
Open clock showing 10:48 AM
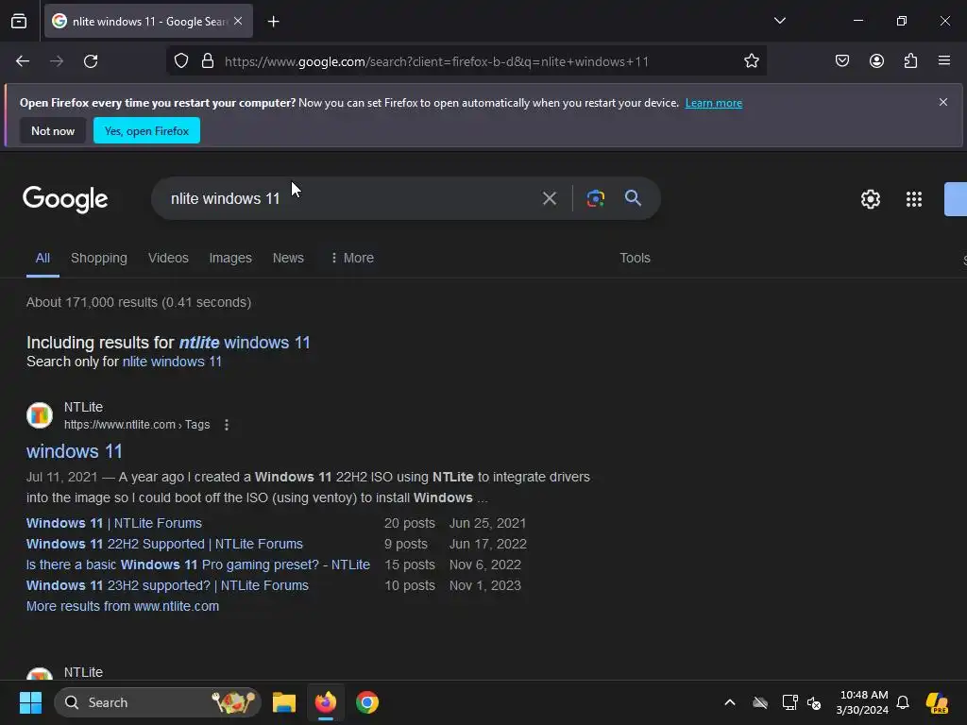[x=862, y=702]
